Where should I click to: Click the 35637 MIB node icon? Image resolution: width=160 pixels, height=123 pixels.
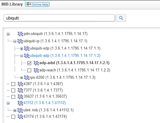(x=20, y=97)
